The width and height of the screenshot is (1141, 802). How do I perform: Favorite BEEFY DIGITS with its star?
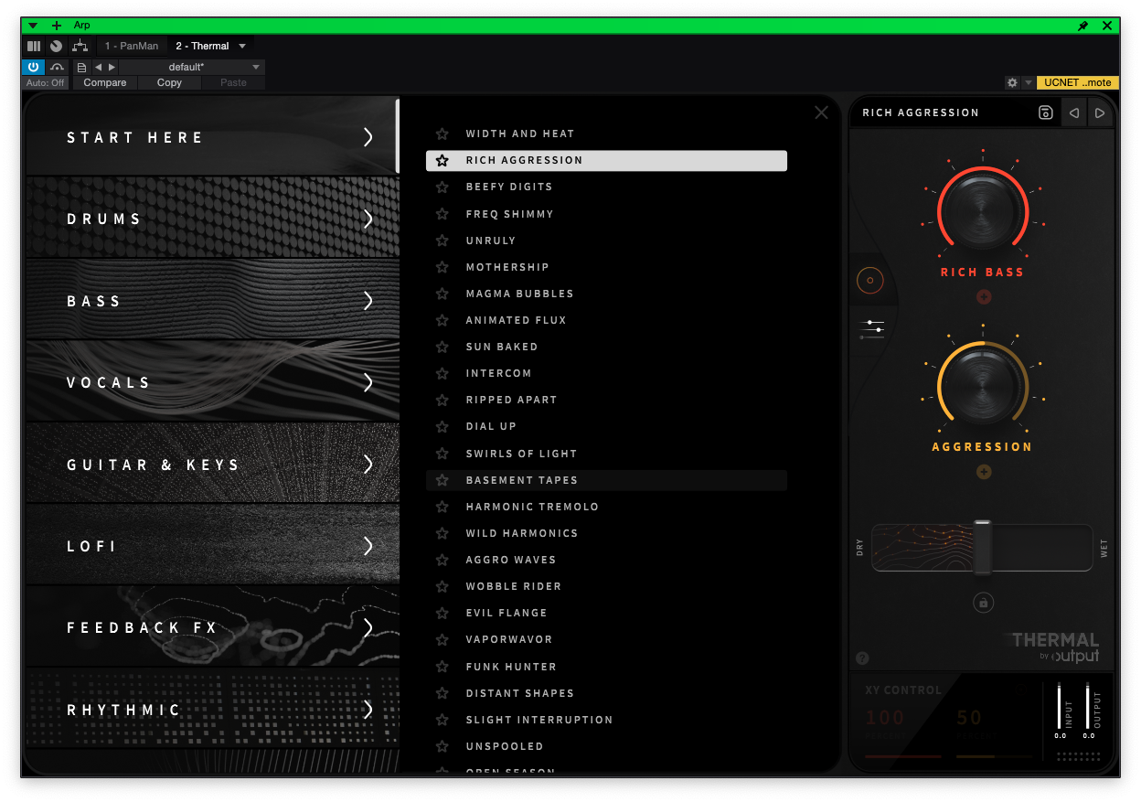point(443,187)
